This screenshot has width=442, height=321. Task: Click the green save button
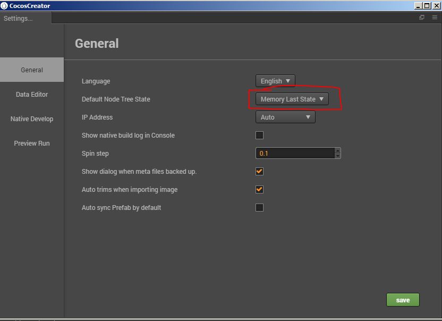402,300
